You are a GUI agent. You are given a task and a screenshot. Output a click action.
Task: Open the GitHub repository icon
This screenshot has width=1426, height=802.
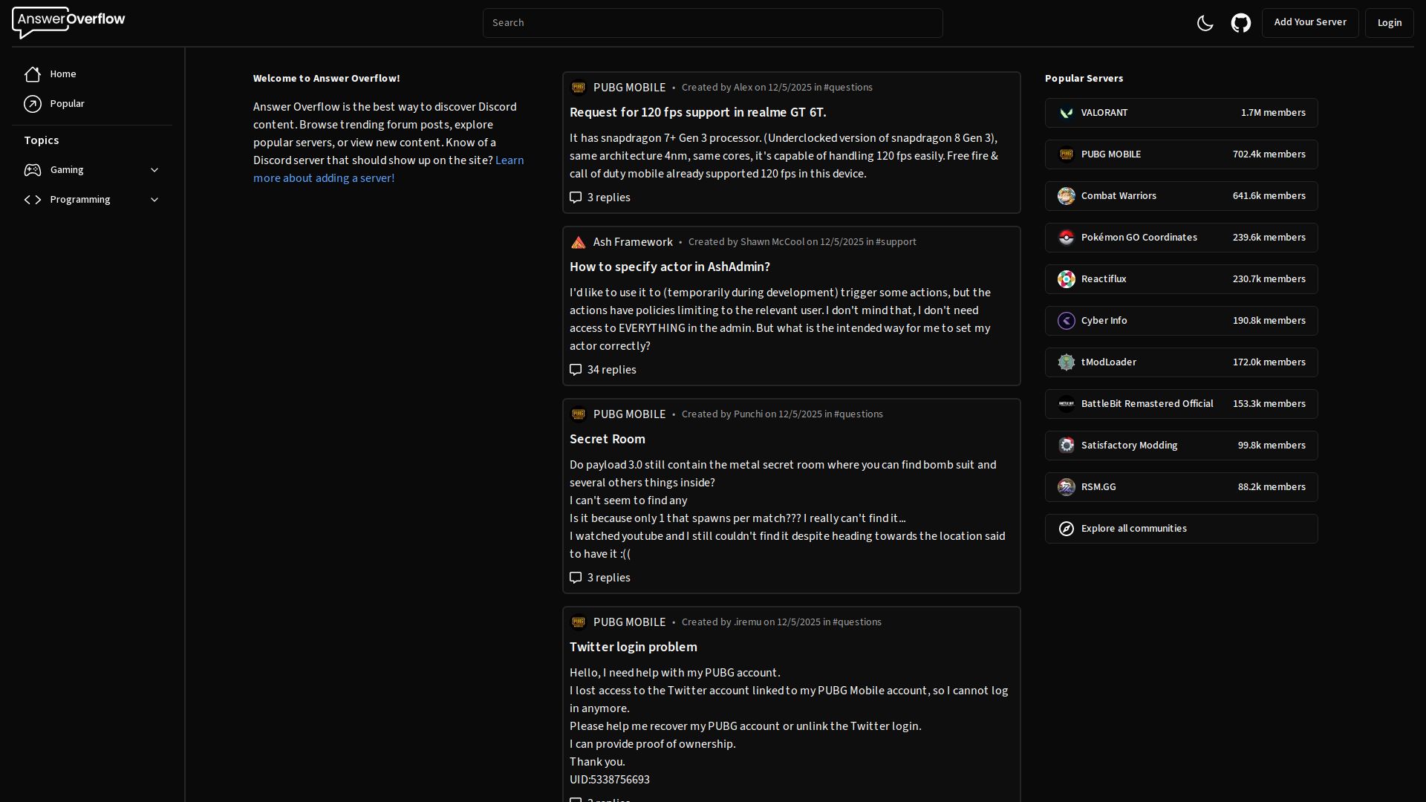[x=1240, y=23]
